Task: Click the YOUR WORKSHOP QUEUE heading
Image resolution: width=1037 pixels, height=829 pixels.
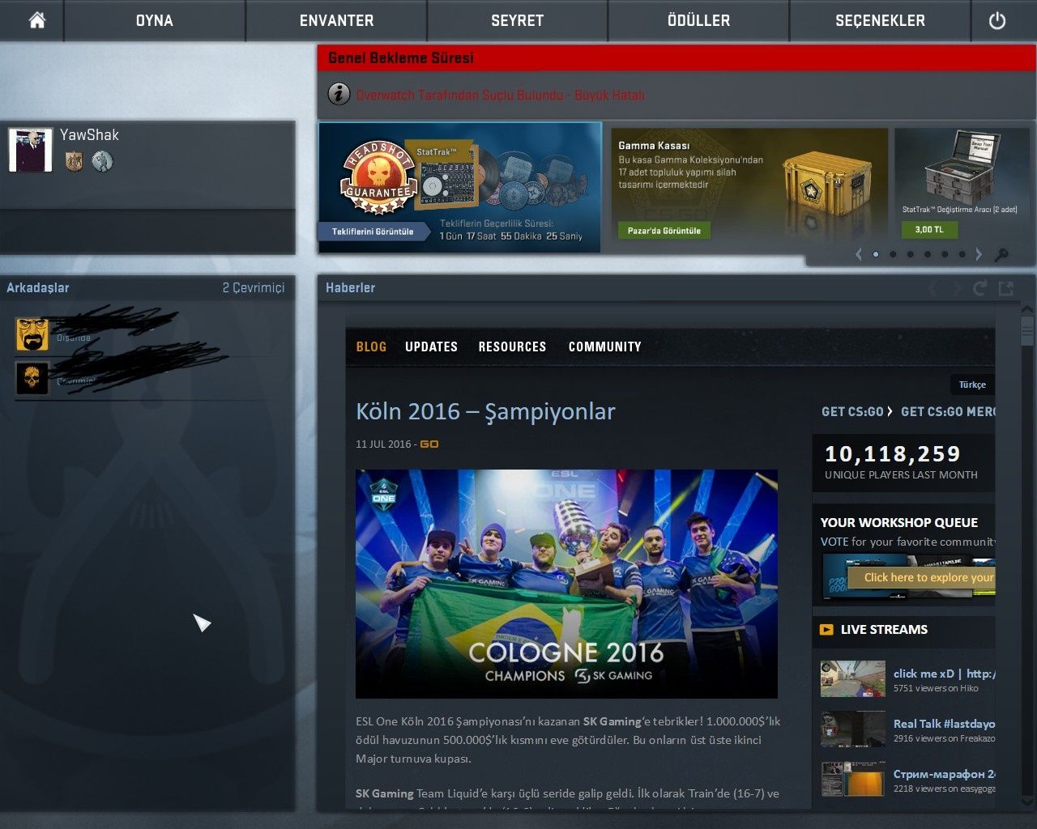Action: [899, 522]
